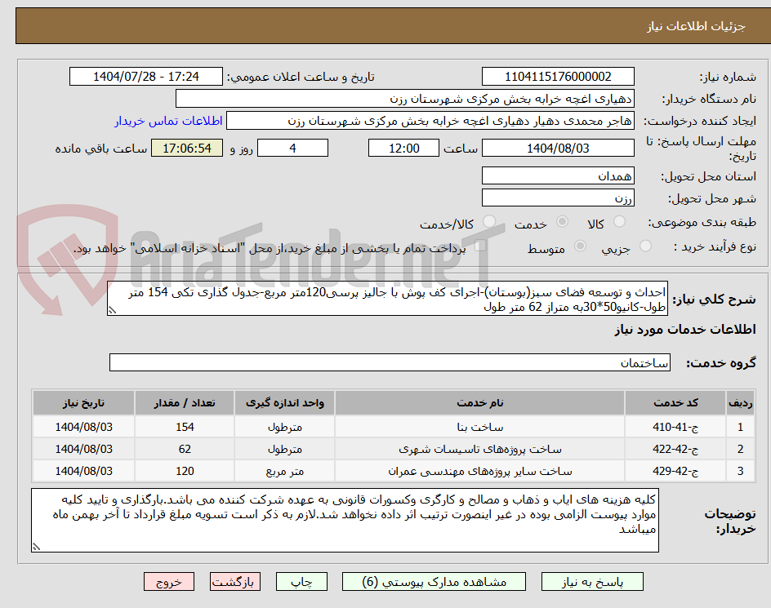Click the announcement date field 1404/07/28
The height and width of the screenshot is (608, 771).
[145, 75]
